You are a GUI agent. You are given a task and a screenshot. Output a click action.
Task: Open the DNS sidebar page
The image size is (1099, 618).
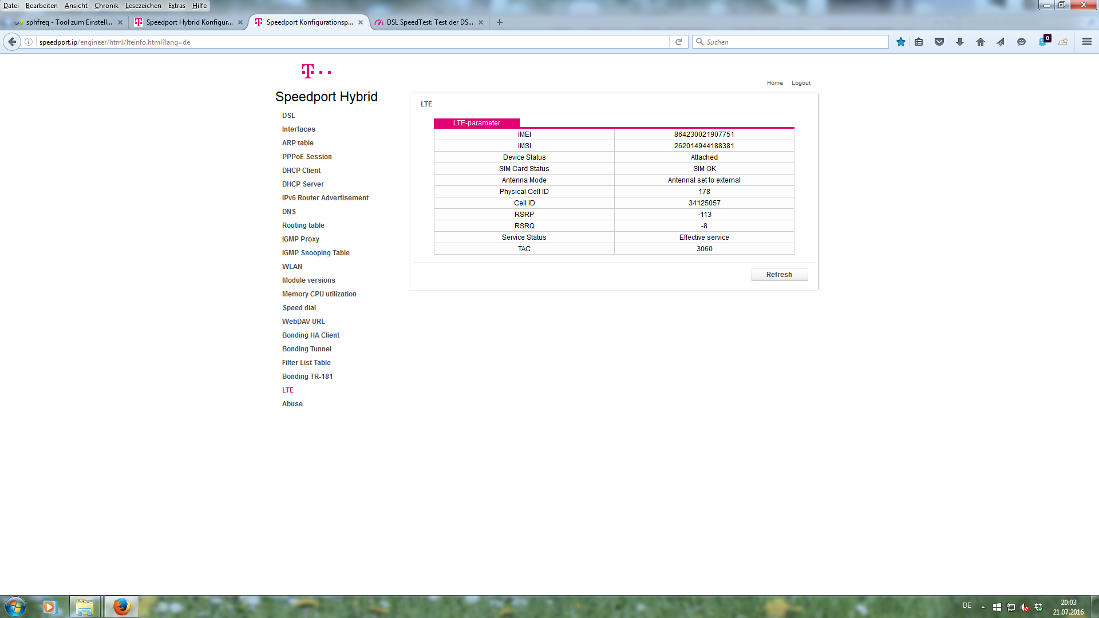click(x=289, y=212)
